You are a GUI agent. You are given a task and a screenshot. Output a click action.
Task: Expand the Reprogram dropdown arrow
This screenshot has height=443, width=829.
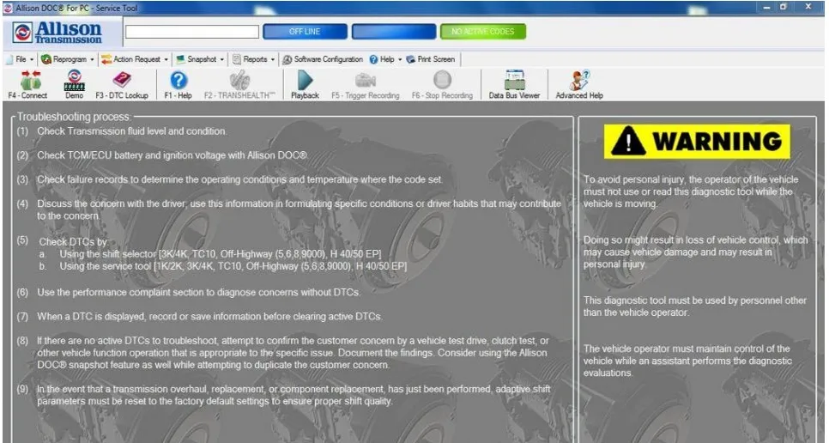[92, 60]
